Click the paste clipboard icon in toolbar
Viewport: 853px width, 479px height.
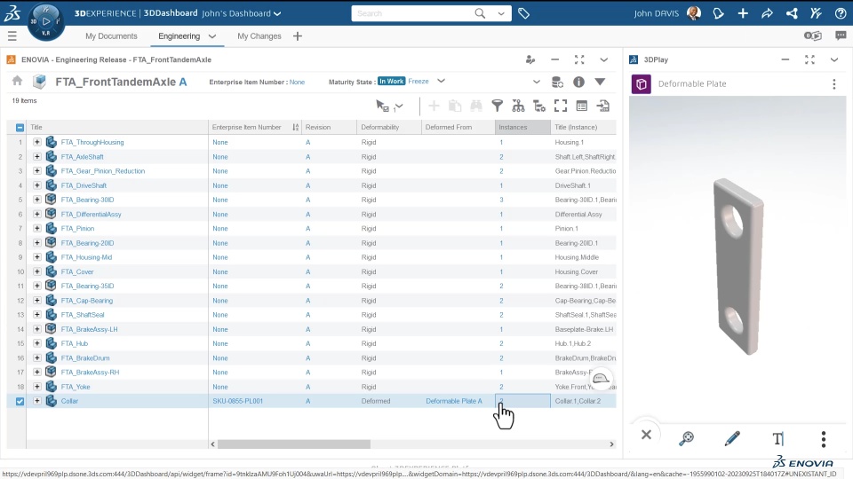tap(455, 106)
